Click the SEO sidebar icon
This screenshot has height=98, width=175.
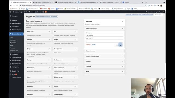point(10,74)
